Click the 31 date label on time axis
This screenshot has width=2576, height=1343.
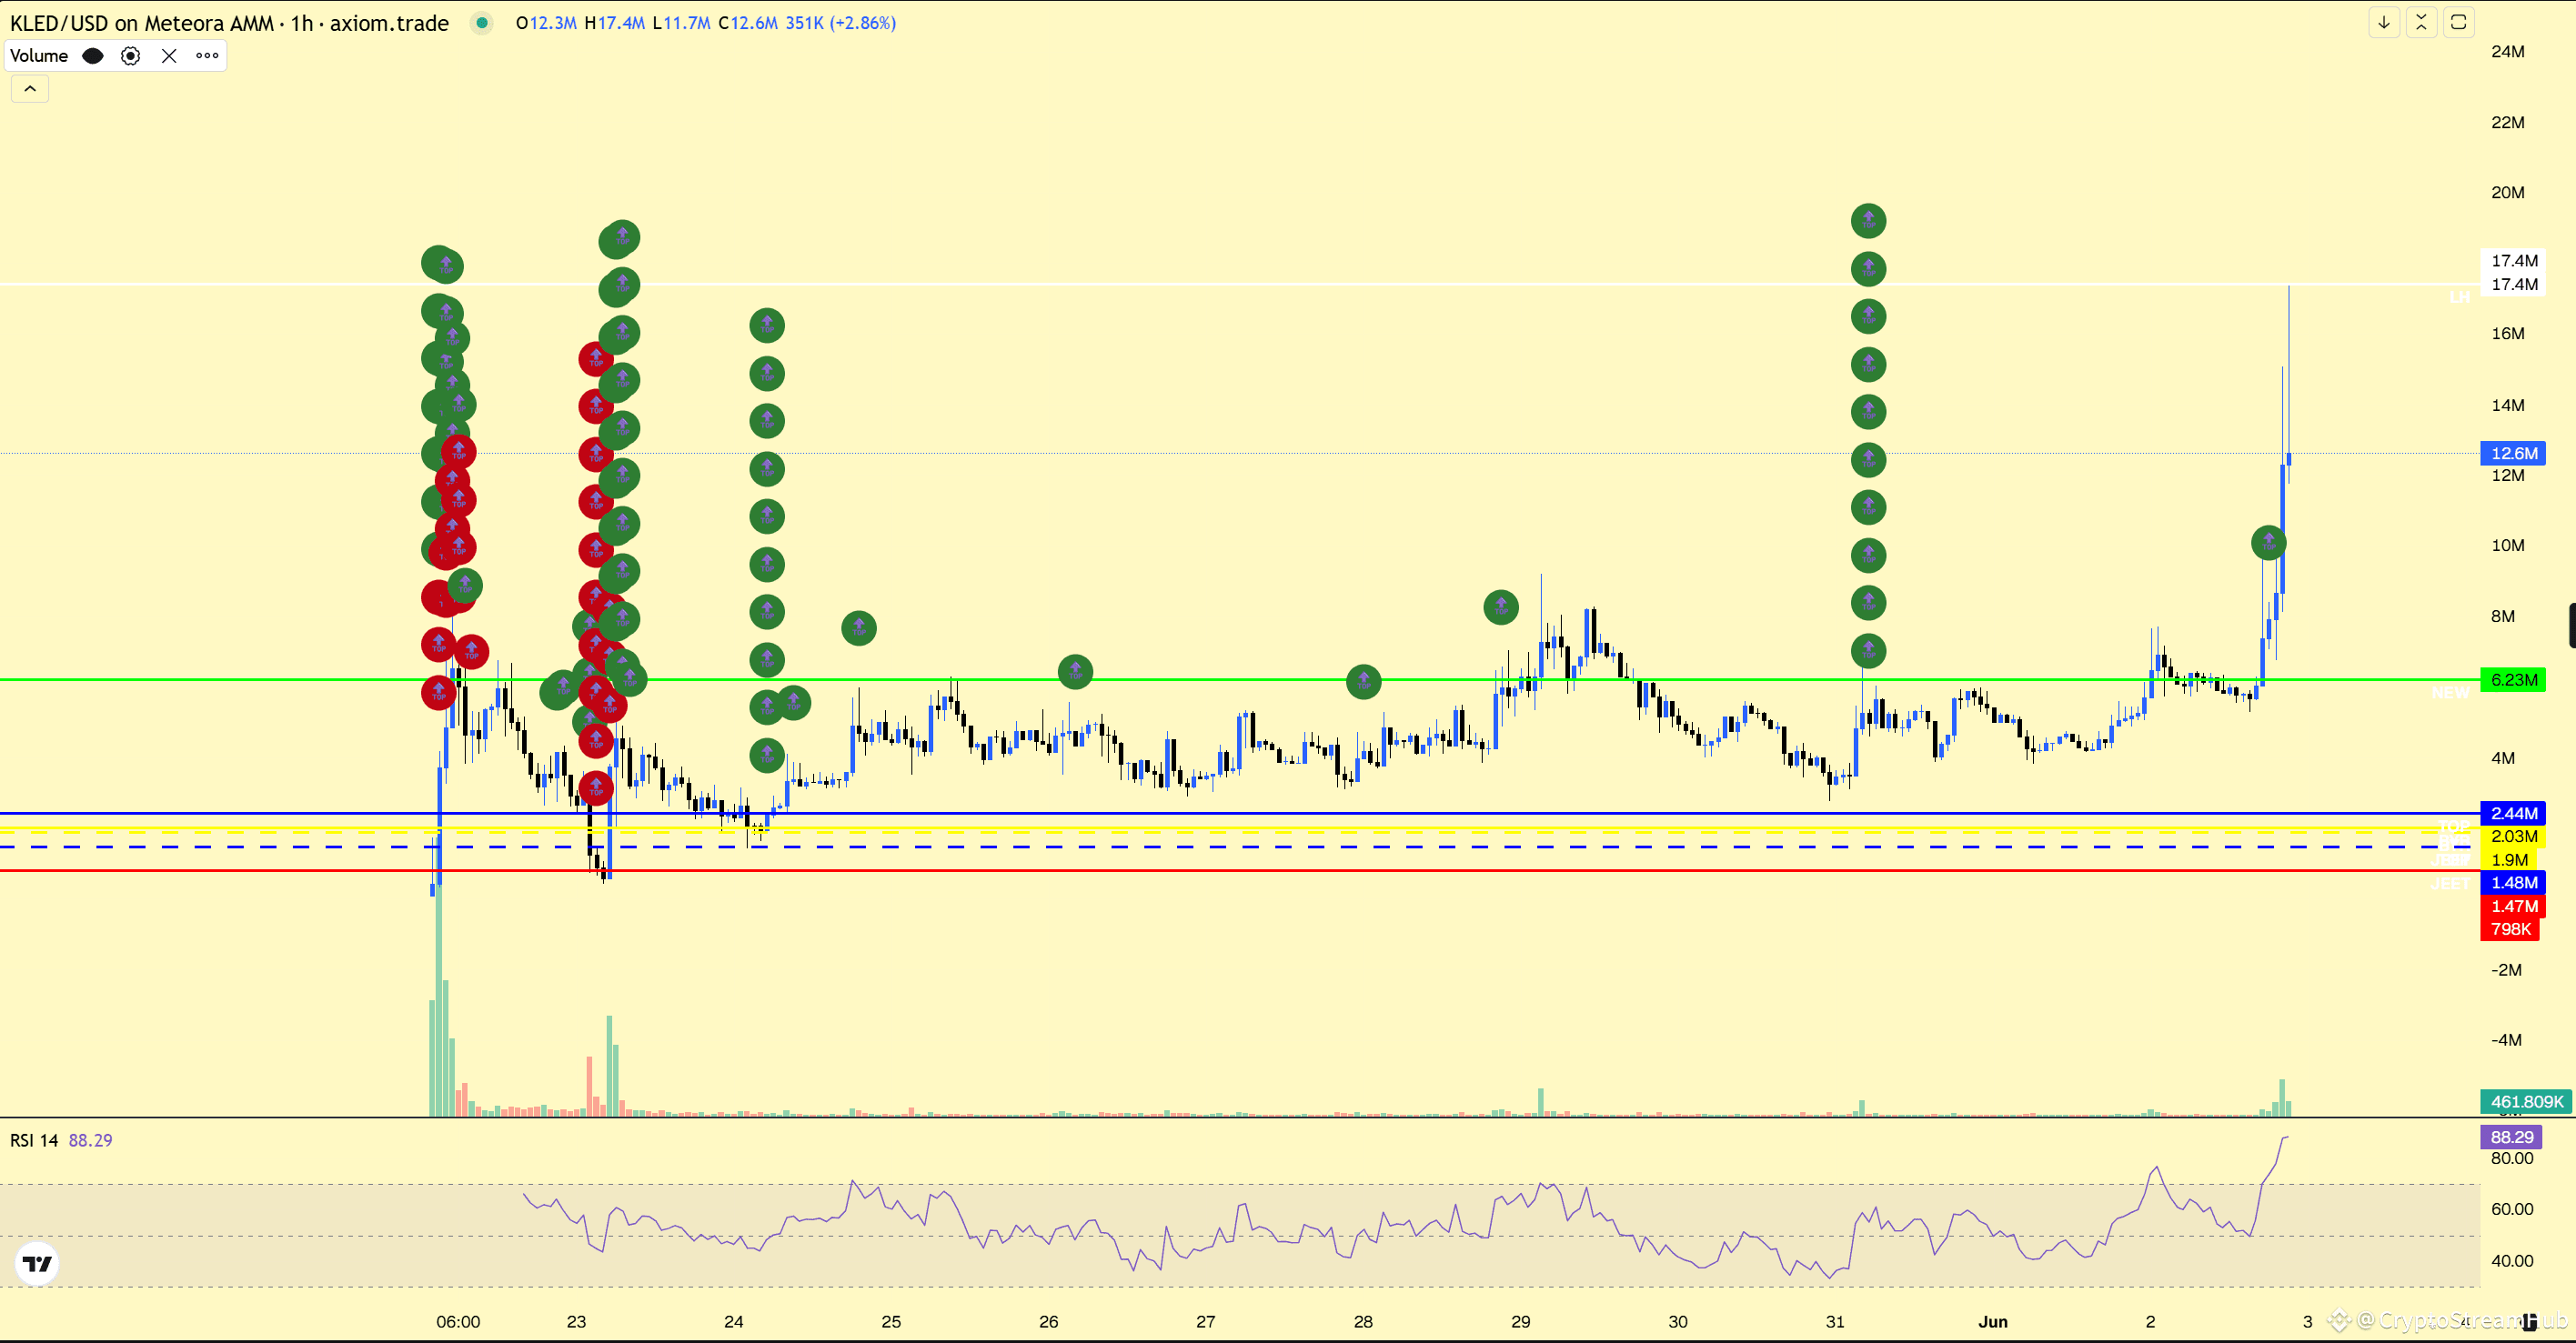point(1835,1322)
